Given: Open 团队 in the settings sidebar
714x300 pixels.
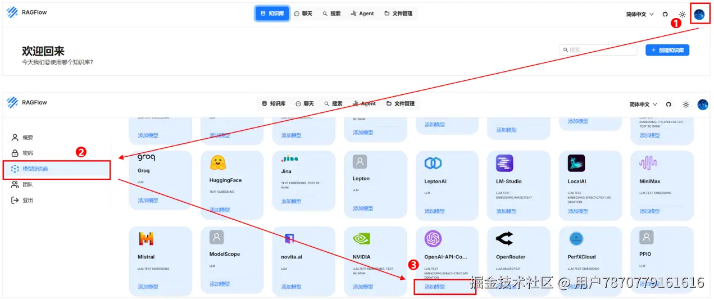Looking at the screenshot, I should coord(56,184).
